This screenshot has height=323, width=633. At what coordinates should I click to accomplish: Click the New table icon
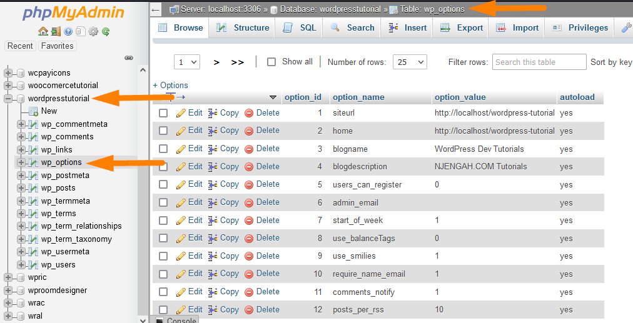point(34,111)
